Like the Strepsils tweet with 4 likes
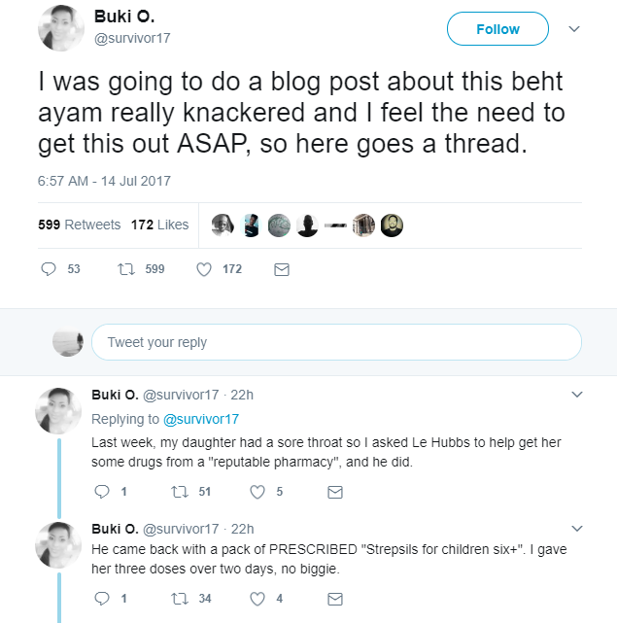Viewport: 617px width, 623px height. coord(257,599)
